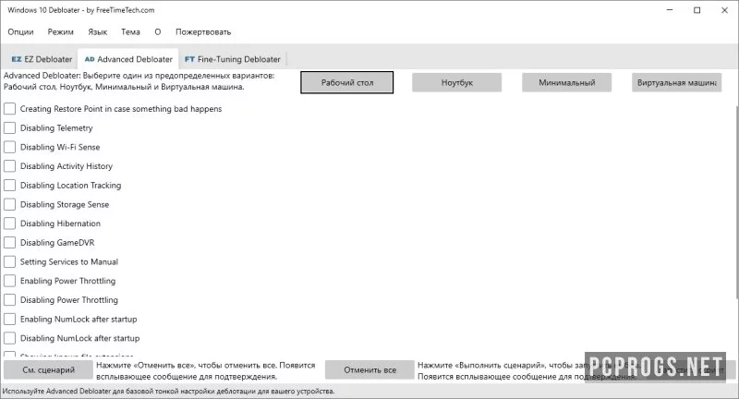Click the См. сценарий button
This screenshot has height=399, width=739.
[49, 370]
